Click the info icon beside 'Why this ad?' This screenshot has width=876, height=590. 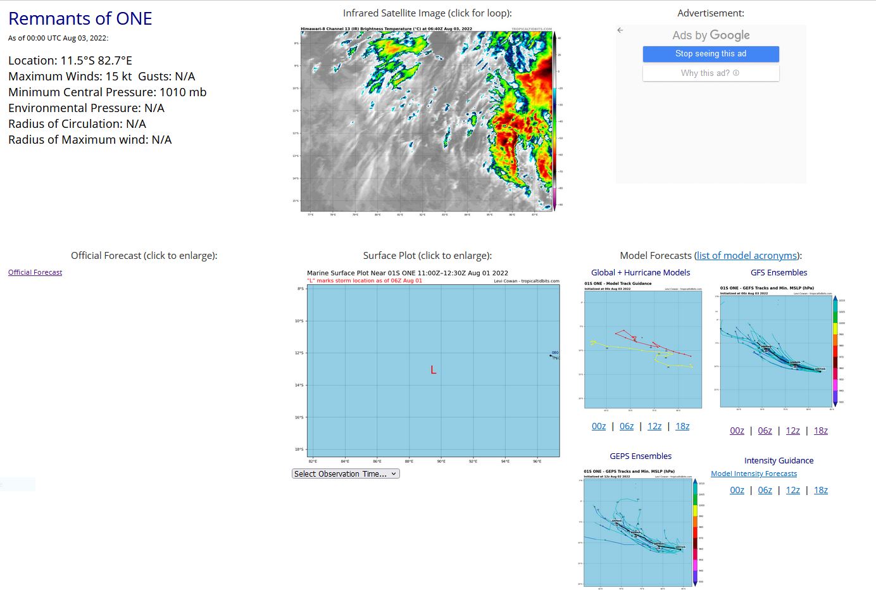point(736,73)
